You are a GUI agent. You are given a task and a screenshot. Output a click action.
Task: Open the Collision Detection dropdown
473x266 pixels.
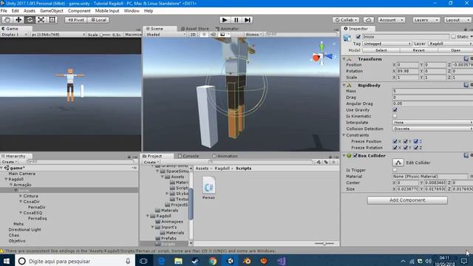[x=432, y=129]
